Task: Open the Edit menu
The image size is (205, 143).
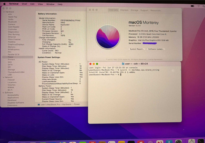Action: point(32,4)
